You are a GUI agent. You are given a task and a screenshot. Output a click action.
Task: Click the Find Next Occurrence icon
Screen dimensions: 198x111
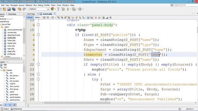(x=65, y=18)
